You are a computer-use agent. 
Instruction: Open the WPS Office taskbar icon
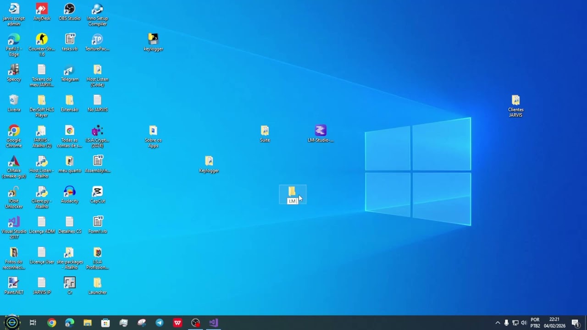click(x=177, y=323)
